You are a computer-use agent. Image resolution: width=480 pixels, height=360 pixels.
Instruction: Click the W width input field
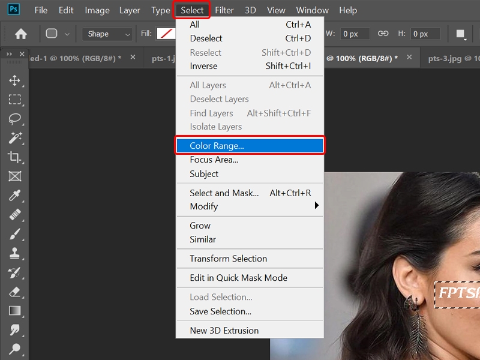coord(355,34)
